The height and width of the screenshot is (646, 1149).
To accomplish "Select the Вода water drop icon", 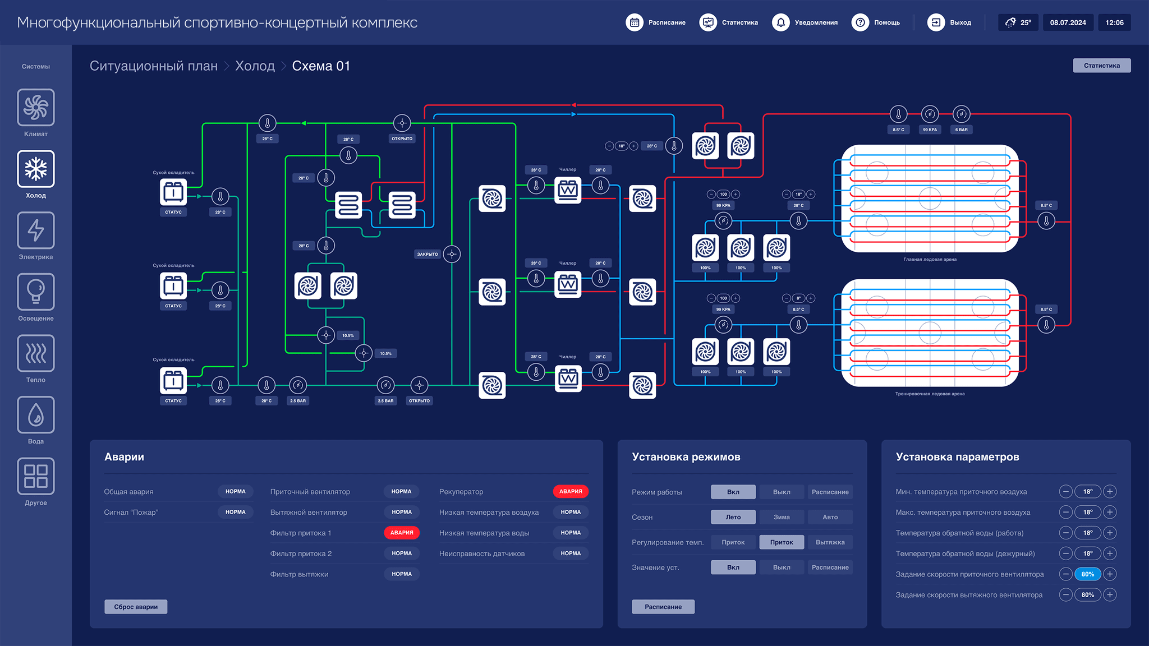I will pyautogui.click(x=35, y=415).
